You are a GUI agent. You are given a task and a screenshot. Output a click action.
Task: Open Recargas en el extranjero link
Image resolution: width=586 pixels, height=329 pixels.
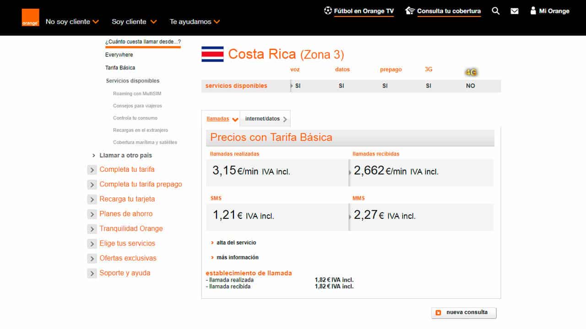(x=141, y=130)
